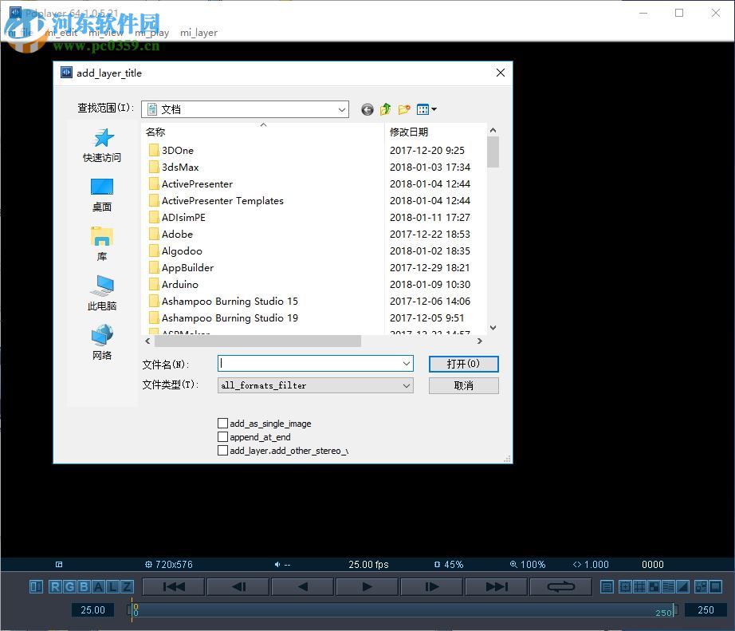Select the R channel icon in the toolbar

(56, 586)
